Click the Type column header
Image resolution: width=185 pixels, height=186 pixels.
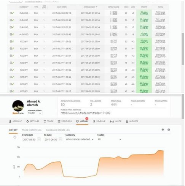tap(36, 7)
